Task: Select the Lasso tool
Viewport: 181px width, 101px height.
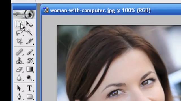Action: tap(19, 33)
